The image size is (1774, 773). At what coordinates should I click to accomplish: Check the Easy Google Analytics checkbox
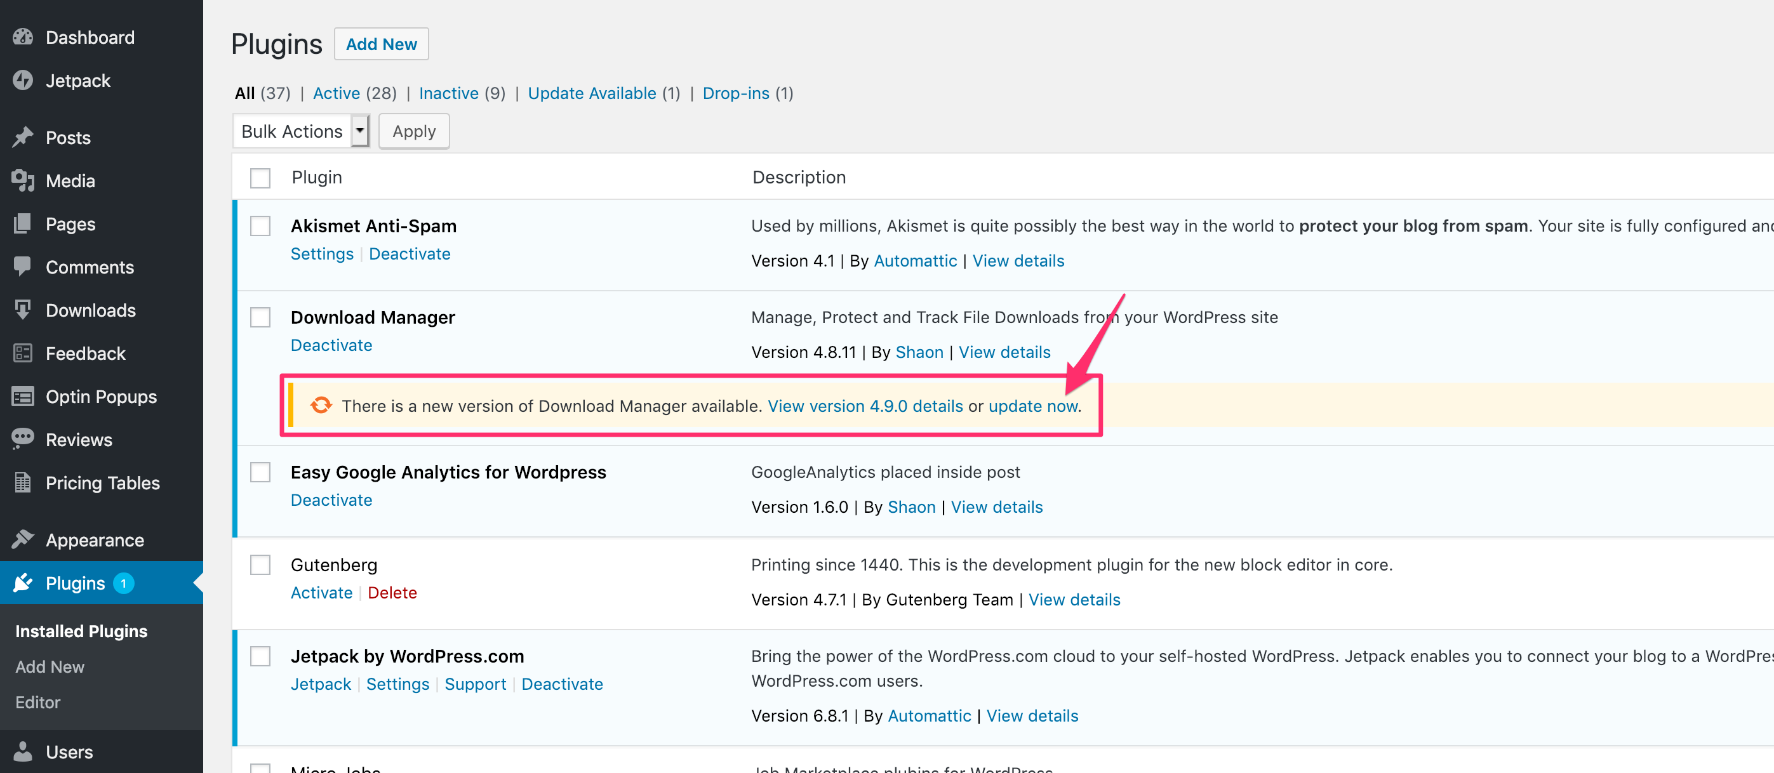(x=260, y=472)
